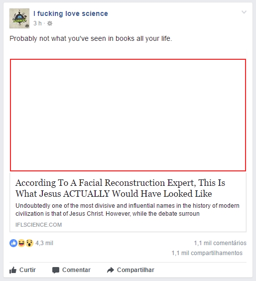
Task: Click the 3 h post timestamp
Action: pos(37,23)
